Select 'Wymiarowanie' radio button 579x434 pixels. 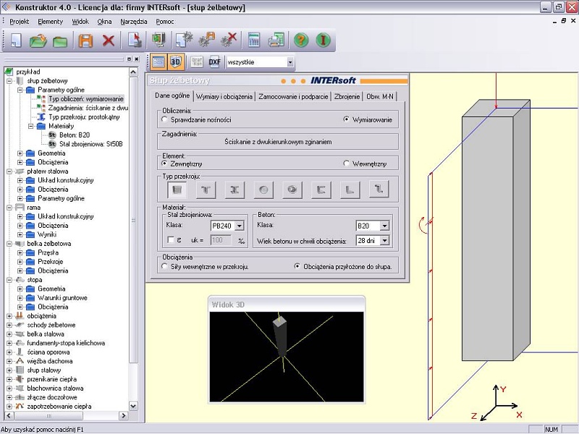pyautogui.click(x=346, y=119)
